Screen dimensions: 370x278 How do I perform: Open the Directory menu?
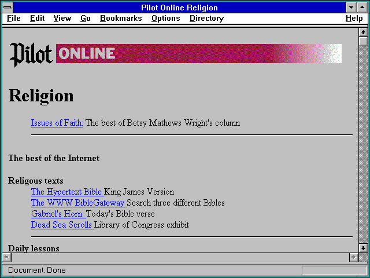pyautogui.click(x=207, y=19)
